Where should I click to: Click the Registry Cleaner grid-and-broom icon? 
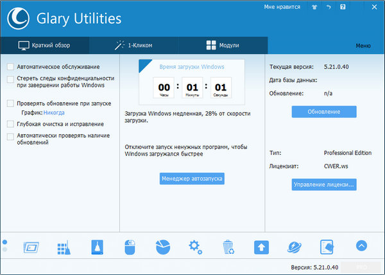click(x=63, y=246)
